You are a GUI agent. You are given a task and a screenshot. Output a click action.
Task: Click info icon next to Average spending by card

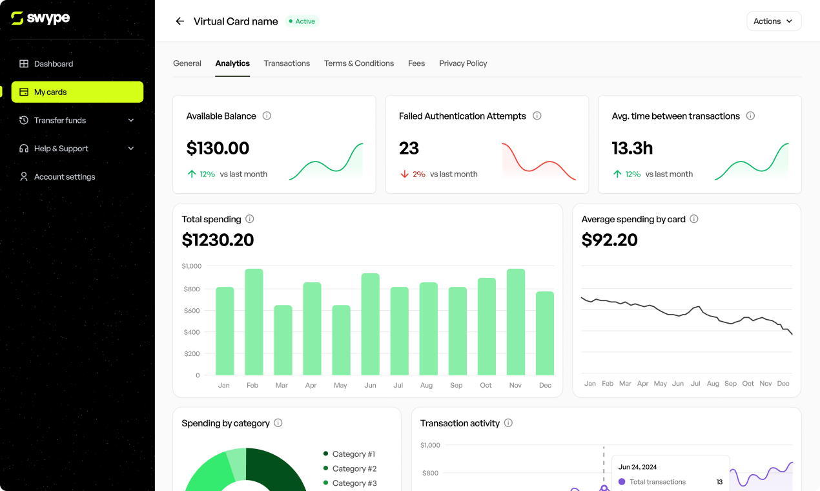tap(694, 219)
